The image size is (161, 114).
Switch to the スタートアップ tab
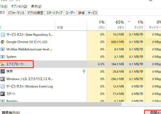54,13
